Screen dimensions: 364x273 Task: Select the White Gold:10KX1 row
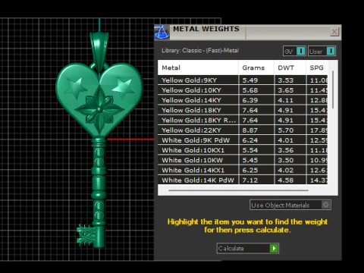tap(243, 150)
